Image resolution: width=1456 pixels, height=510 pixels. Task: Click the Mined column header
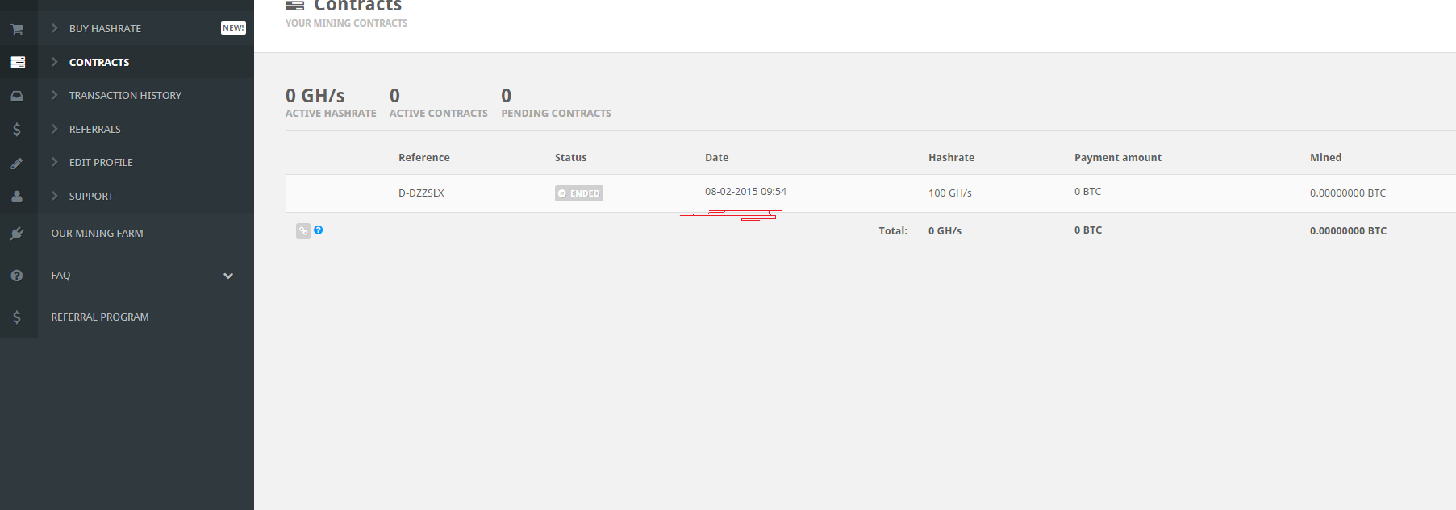click(x=1325, y=157)
